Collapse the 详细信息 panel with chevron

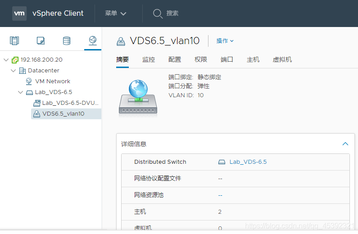point(345,144)
